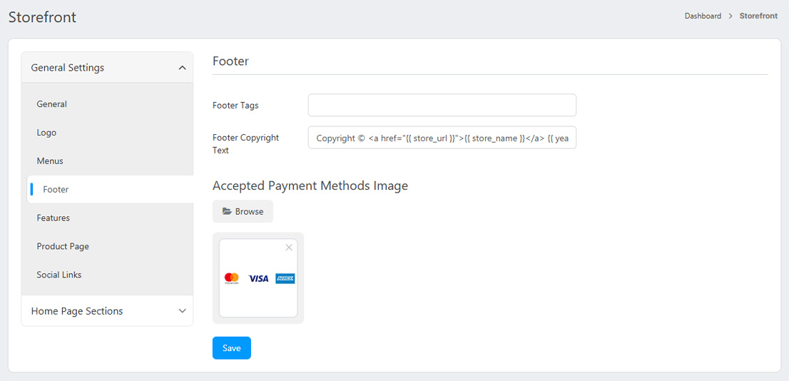Viewport: 789px width, 381px height.
Task: Navigate to Dashboard via breadcrumb
Action: 703,16
